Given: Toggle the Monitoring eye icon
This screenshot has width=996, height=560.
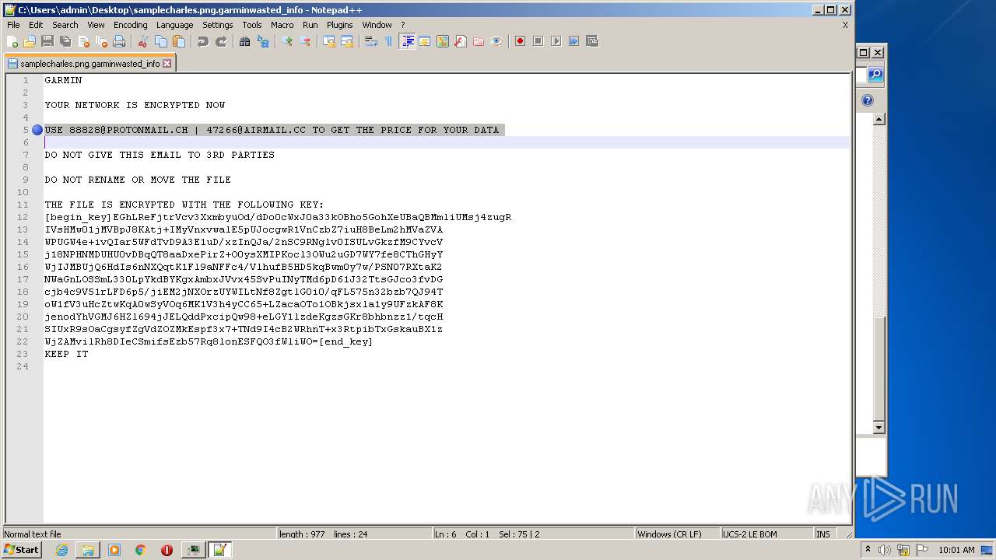Looking at the screenshot, I should pyautogui.click(x=496, y=41).
